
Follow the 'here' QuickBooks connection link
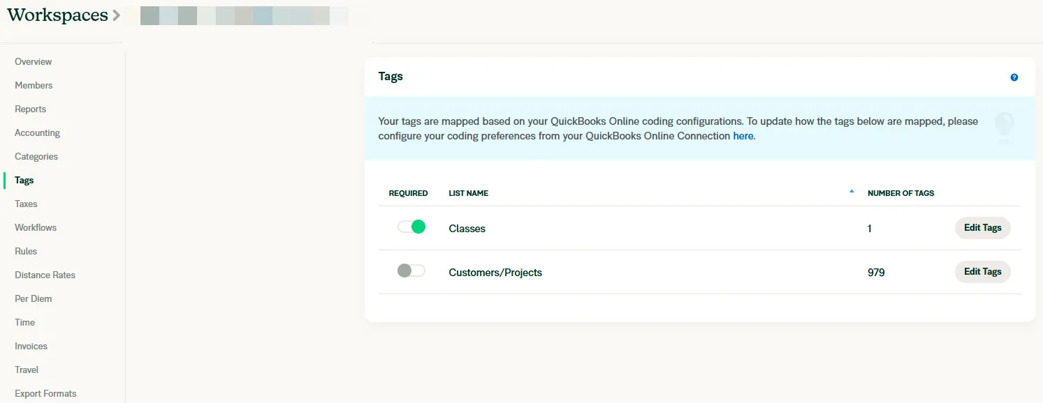(743, 136)
